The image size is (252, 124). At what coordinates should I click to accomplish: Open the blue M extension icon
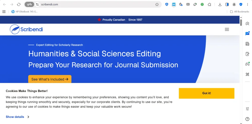[174, 5]
